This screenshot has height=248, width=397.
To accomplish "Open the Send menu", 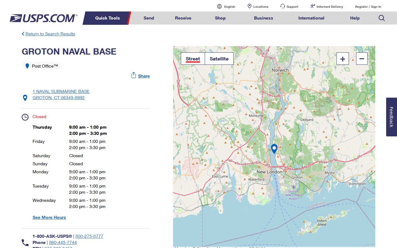I will tap(149, 18).
